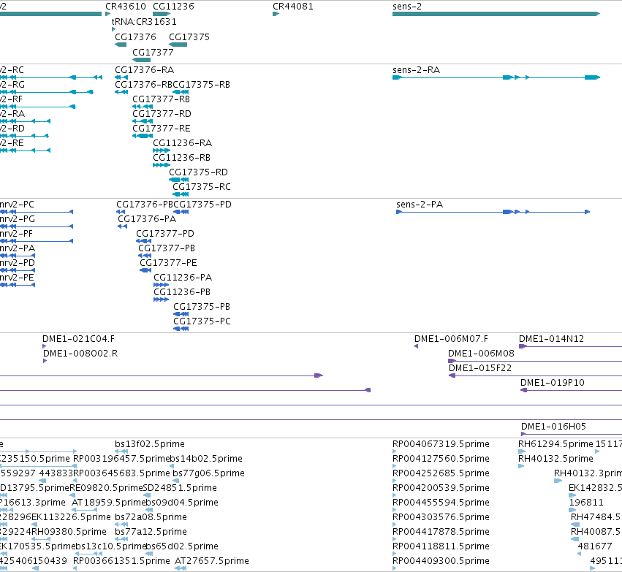This screenshot has width=622, height=572.
Task: Select the DME1-014N12 BAC label
Action: [x=551, y=338]
